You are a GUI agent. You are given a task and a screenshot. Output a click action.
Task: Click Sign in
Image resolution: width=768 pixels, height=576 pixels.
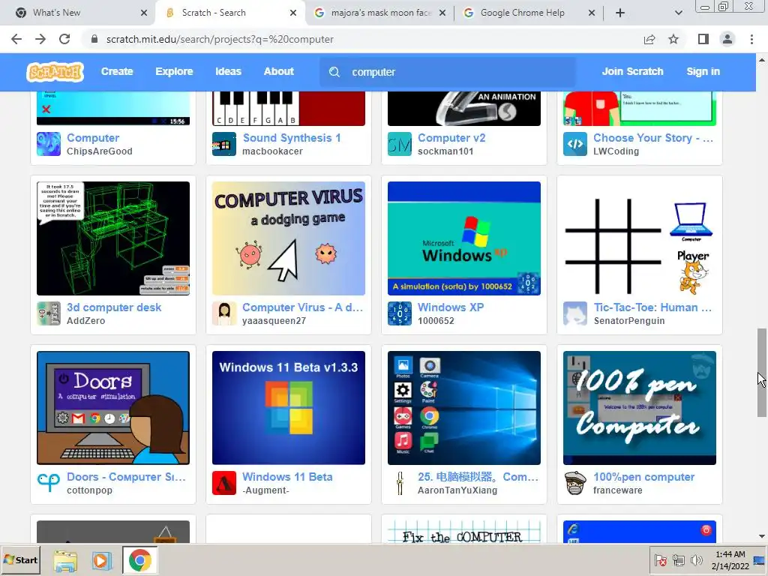tap(703, 71)
